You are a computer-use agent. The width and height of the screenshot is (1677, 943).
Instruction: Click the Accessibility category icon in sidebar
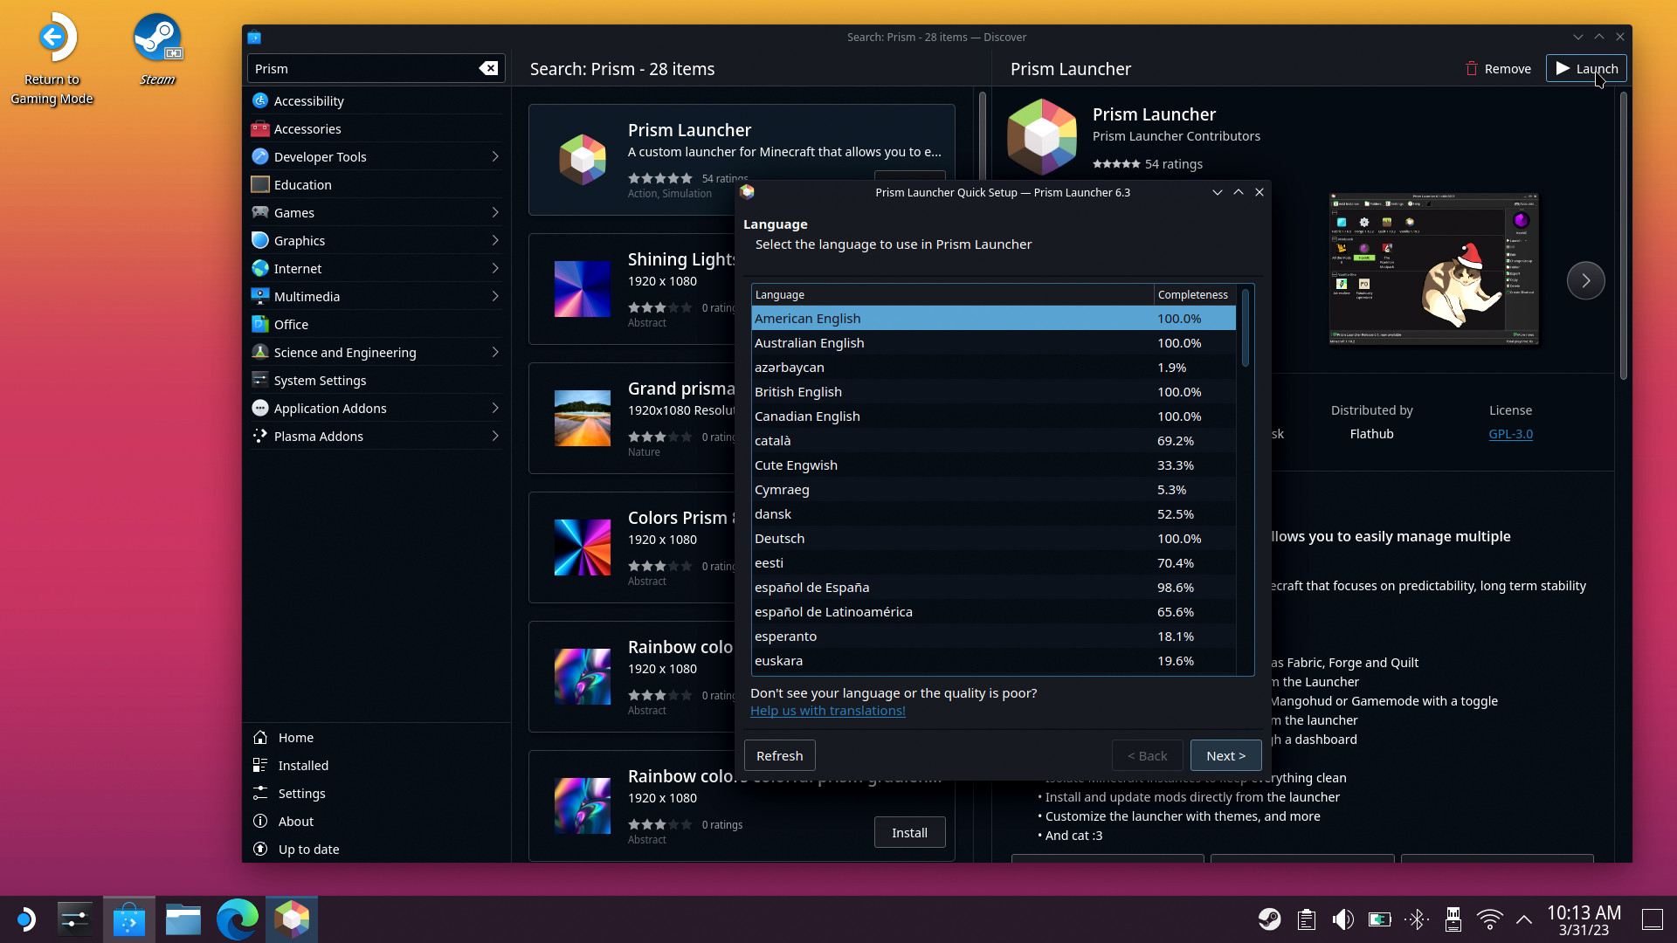[259, 100]
